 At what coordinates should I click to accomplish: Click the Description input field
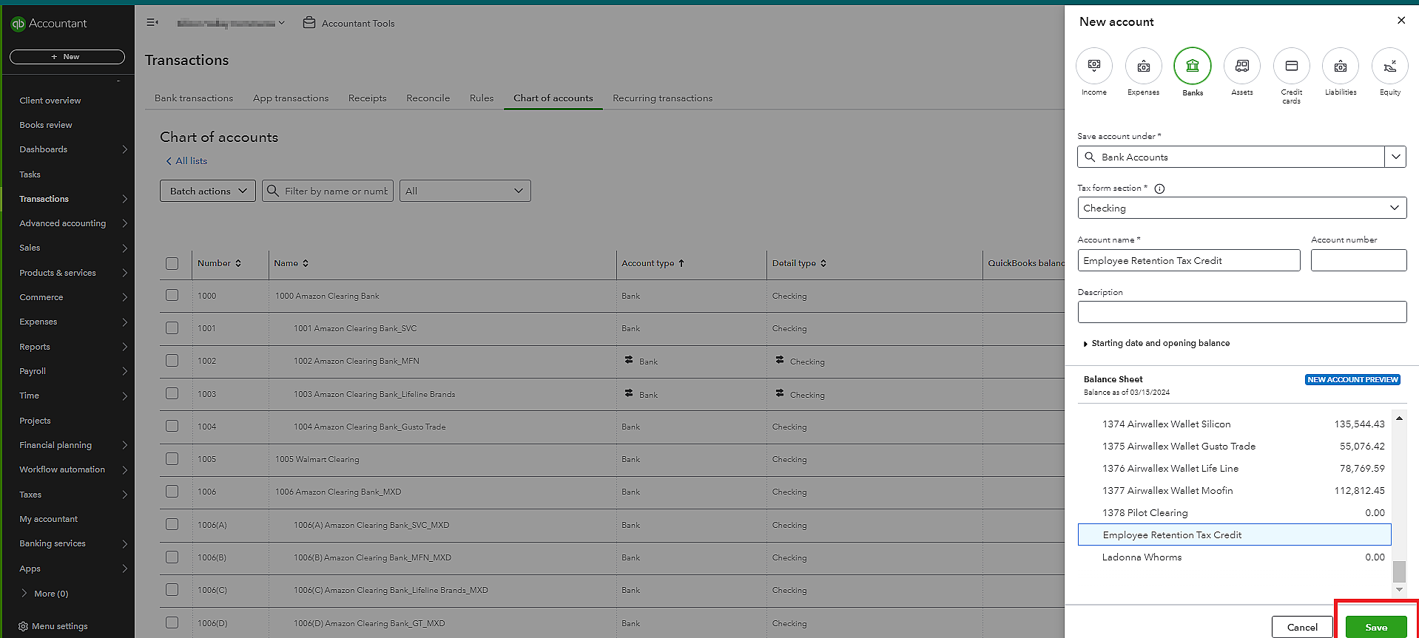pyautogui.click(x=1241, y=312)
